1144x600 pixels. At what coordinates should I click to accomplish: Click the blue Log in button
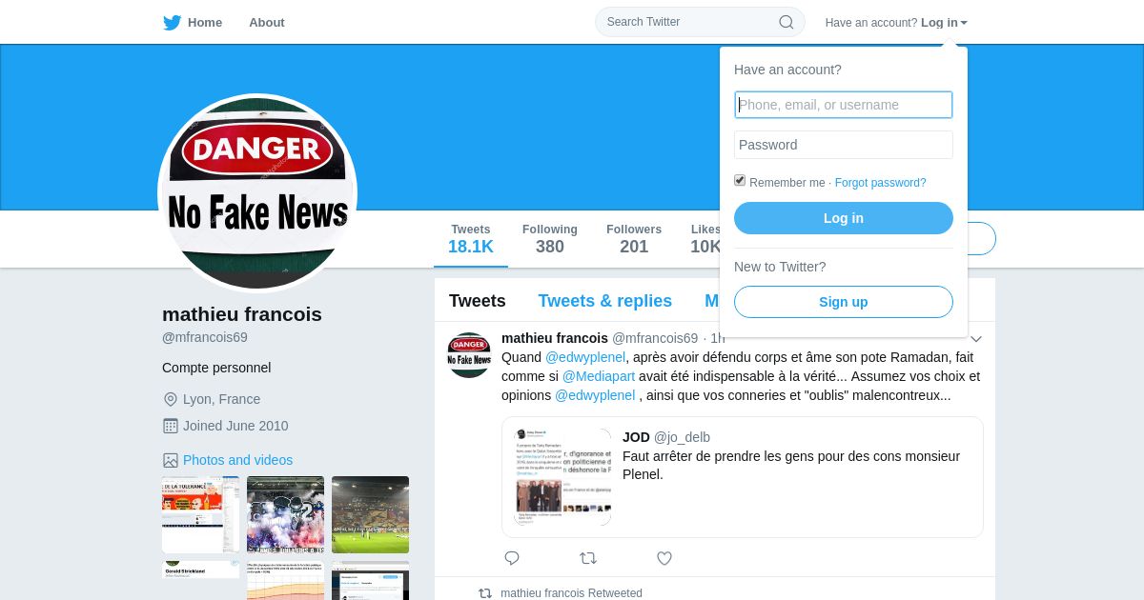(x=844, y=218)
